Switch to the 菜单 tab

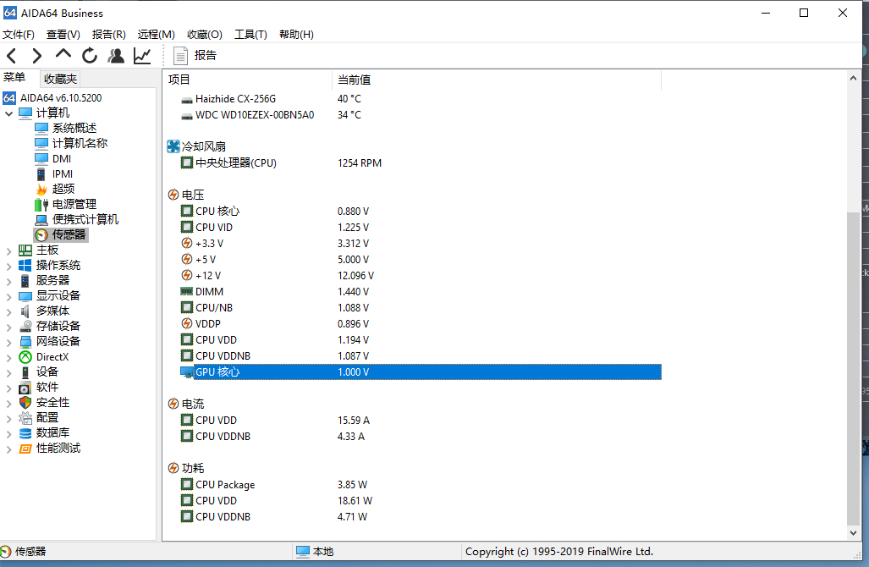pyautogui.click(x=14, y=78)
